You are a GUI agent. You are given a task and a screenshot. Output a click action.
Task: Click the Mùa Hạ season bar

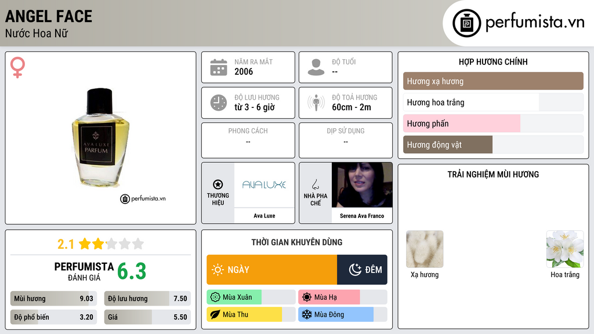point(342,297)
